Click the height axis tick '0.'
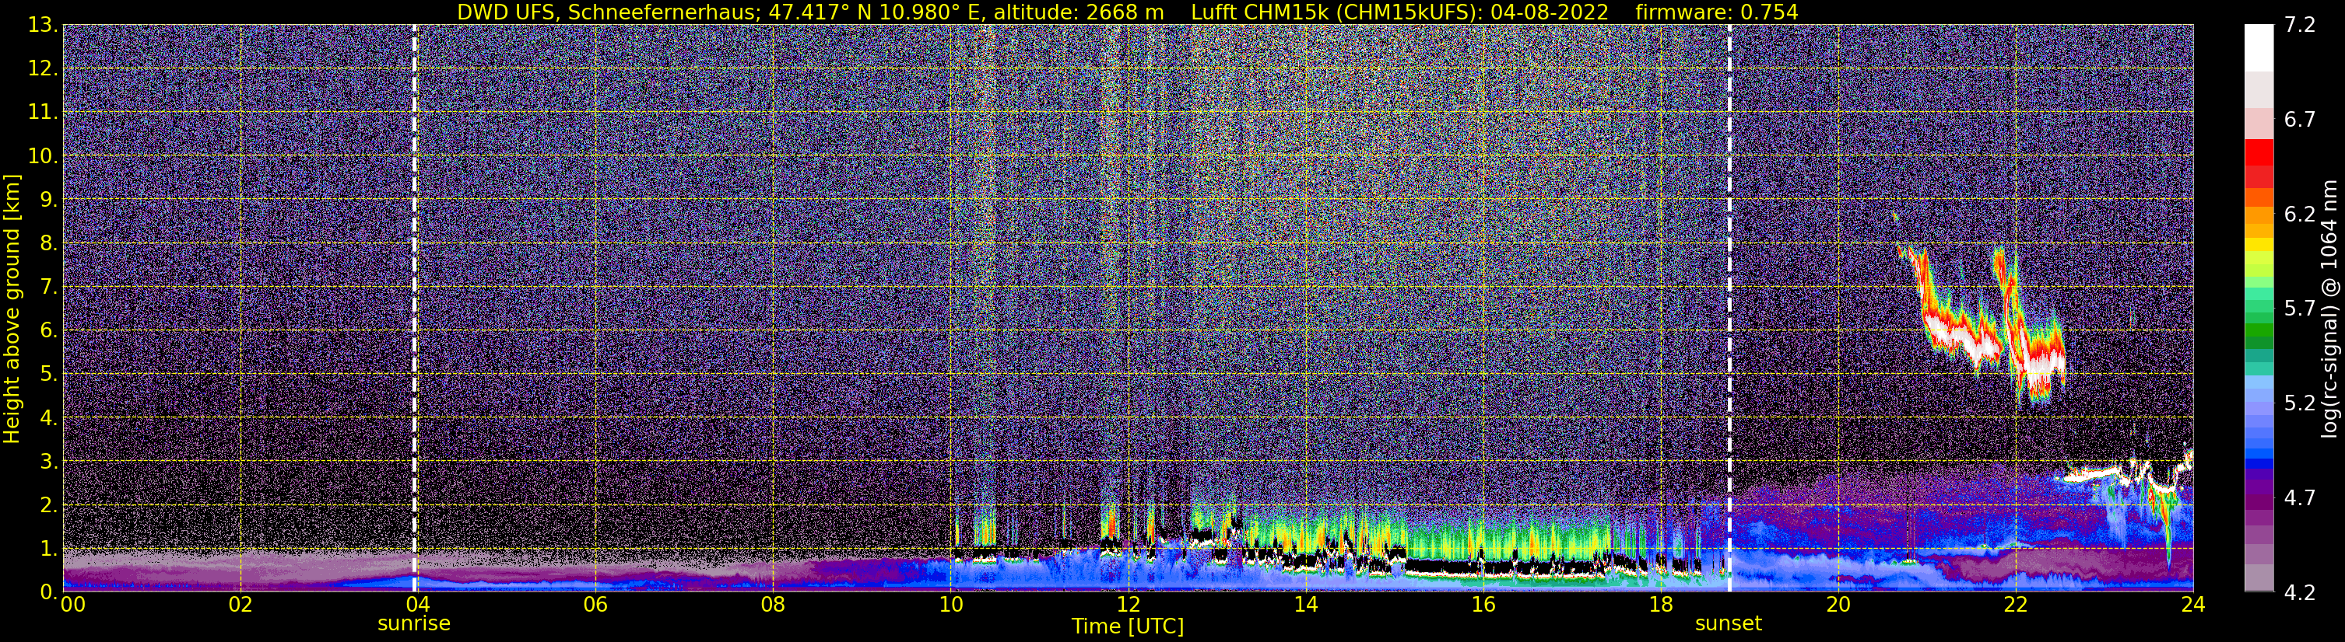The height and width of the screenshot is (642, 2345). 48,592
